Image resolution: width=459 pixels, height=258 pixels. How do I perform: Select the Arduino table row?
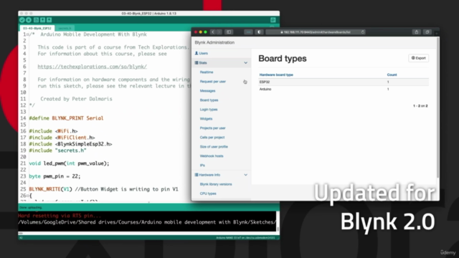344,89
